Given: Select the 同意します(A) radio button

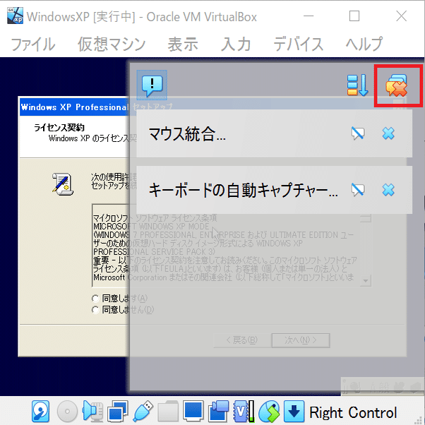Looking at the screenshot, I should click(95, 299).
